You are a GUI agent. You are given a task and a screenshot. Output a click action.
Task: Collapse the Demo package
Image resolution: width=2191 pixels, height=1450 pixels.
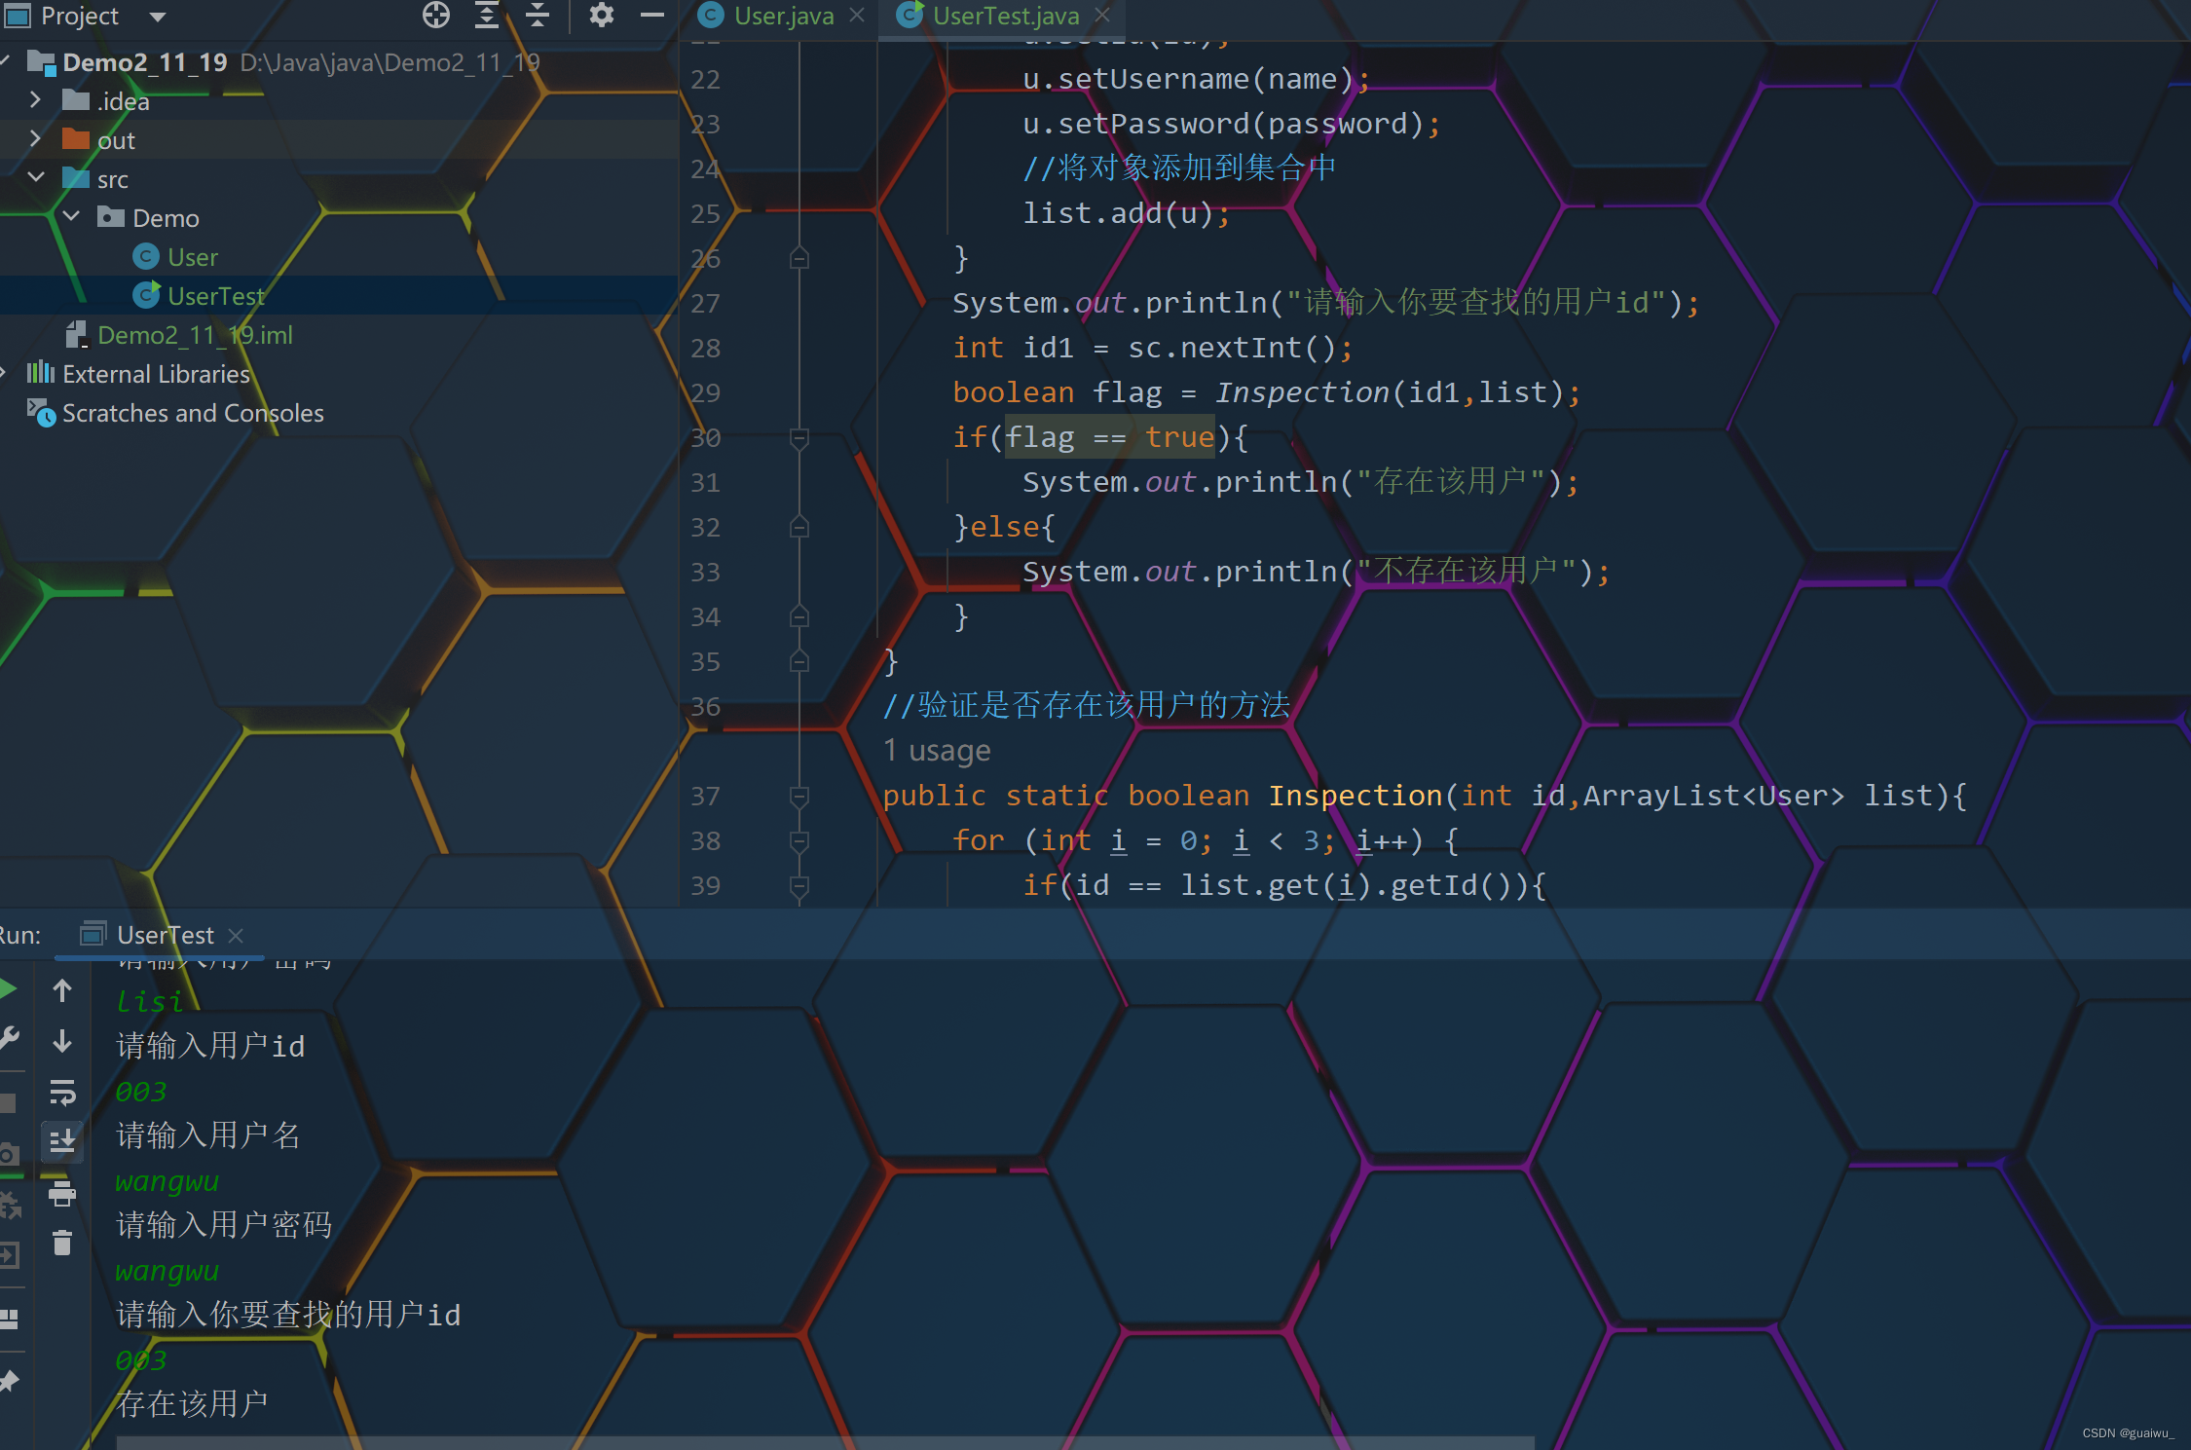pos(71,217)
